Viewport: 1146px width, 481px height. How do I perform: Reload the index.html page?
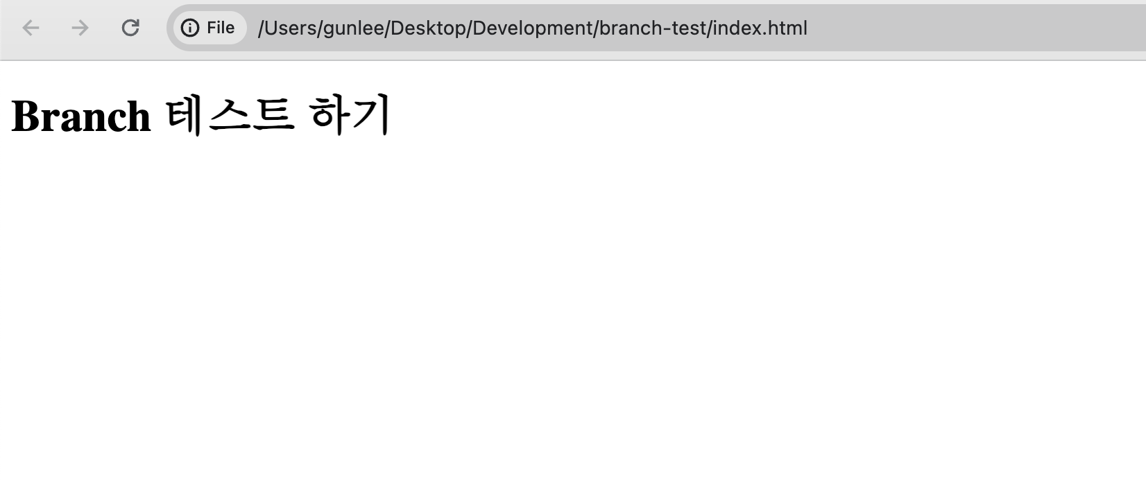[130, 28]
